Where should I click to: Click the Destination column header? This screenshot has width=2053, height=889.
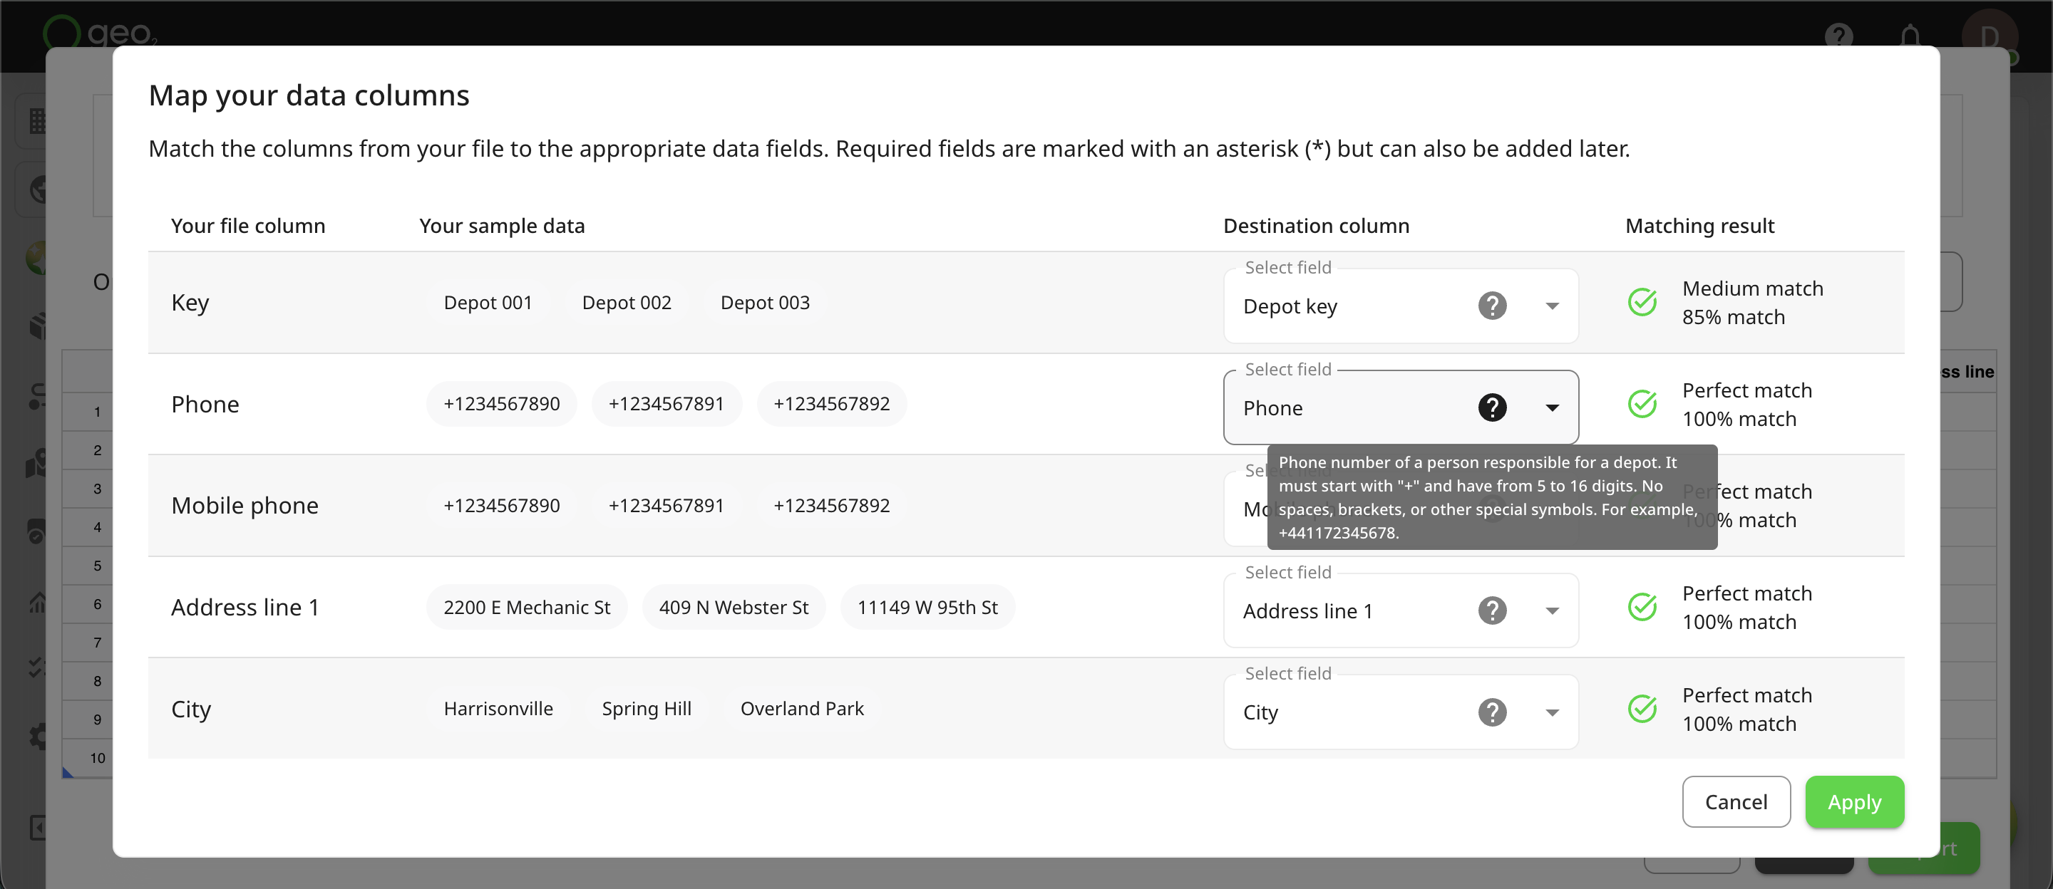(1316, 227)
